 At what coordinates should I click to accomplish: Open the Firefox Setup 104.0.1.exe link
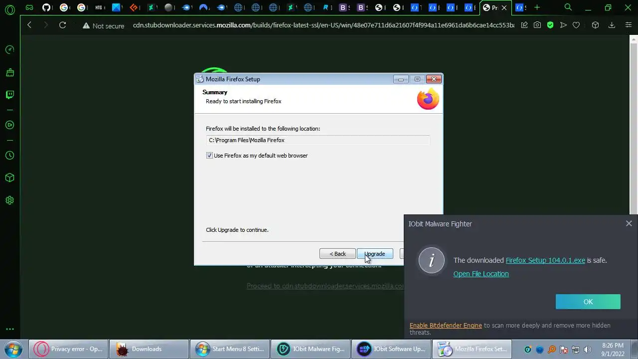(545, 260)
